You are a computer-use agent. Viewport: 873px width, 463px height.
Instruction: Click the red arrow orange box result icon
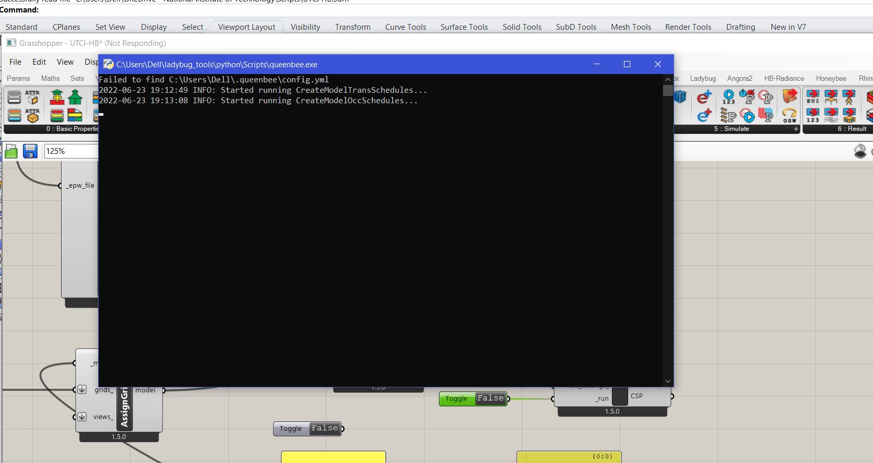(850, 115)
